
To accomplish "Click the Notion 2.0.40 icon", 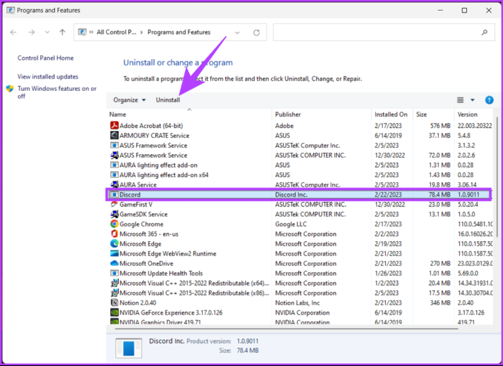I will click(x=114, y=303).
